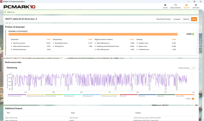Click green check beside 6 951 score
The height and width of the screenshot is (121, 204).
coord(193,34)
